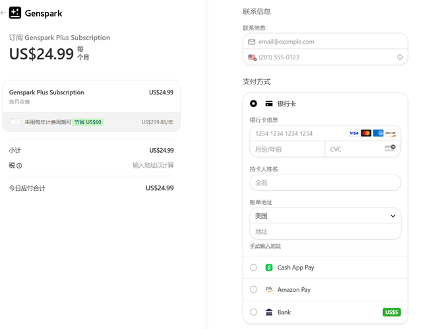Viewport: 422px width, 329px height.
Task: Open the 美国 country dropdown
Action: point(325,216)
